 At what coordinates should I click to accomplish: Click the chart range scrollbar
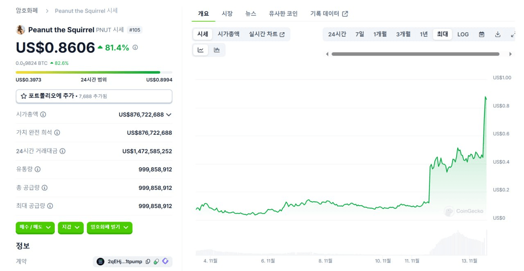tap(416, 54)
